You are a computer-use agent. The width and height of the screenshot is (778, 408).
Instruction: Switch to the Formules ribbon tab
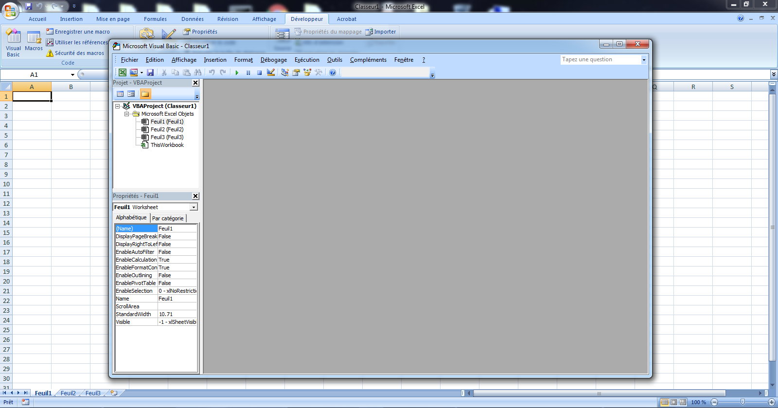coord(155,19)
